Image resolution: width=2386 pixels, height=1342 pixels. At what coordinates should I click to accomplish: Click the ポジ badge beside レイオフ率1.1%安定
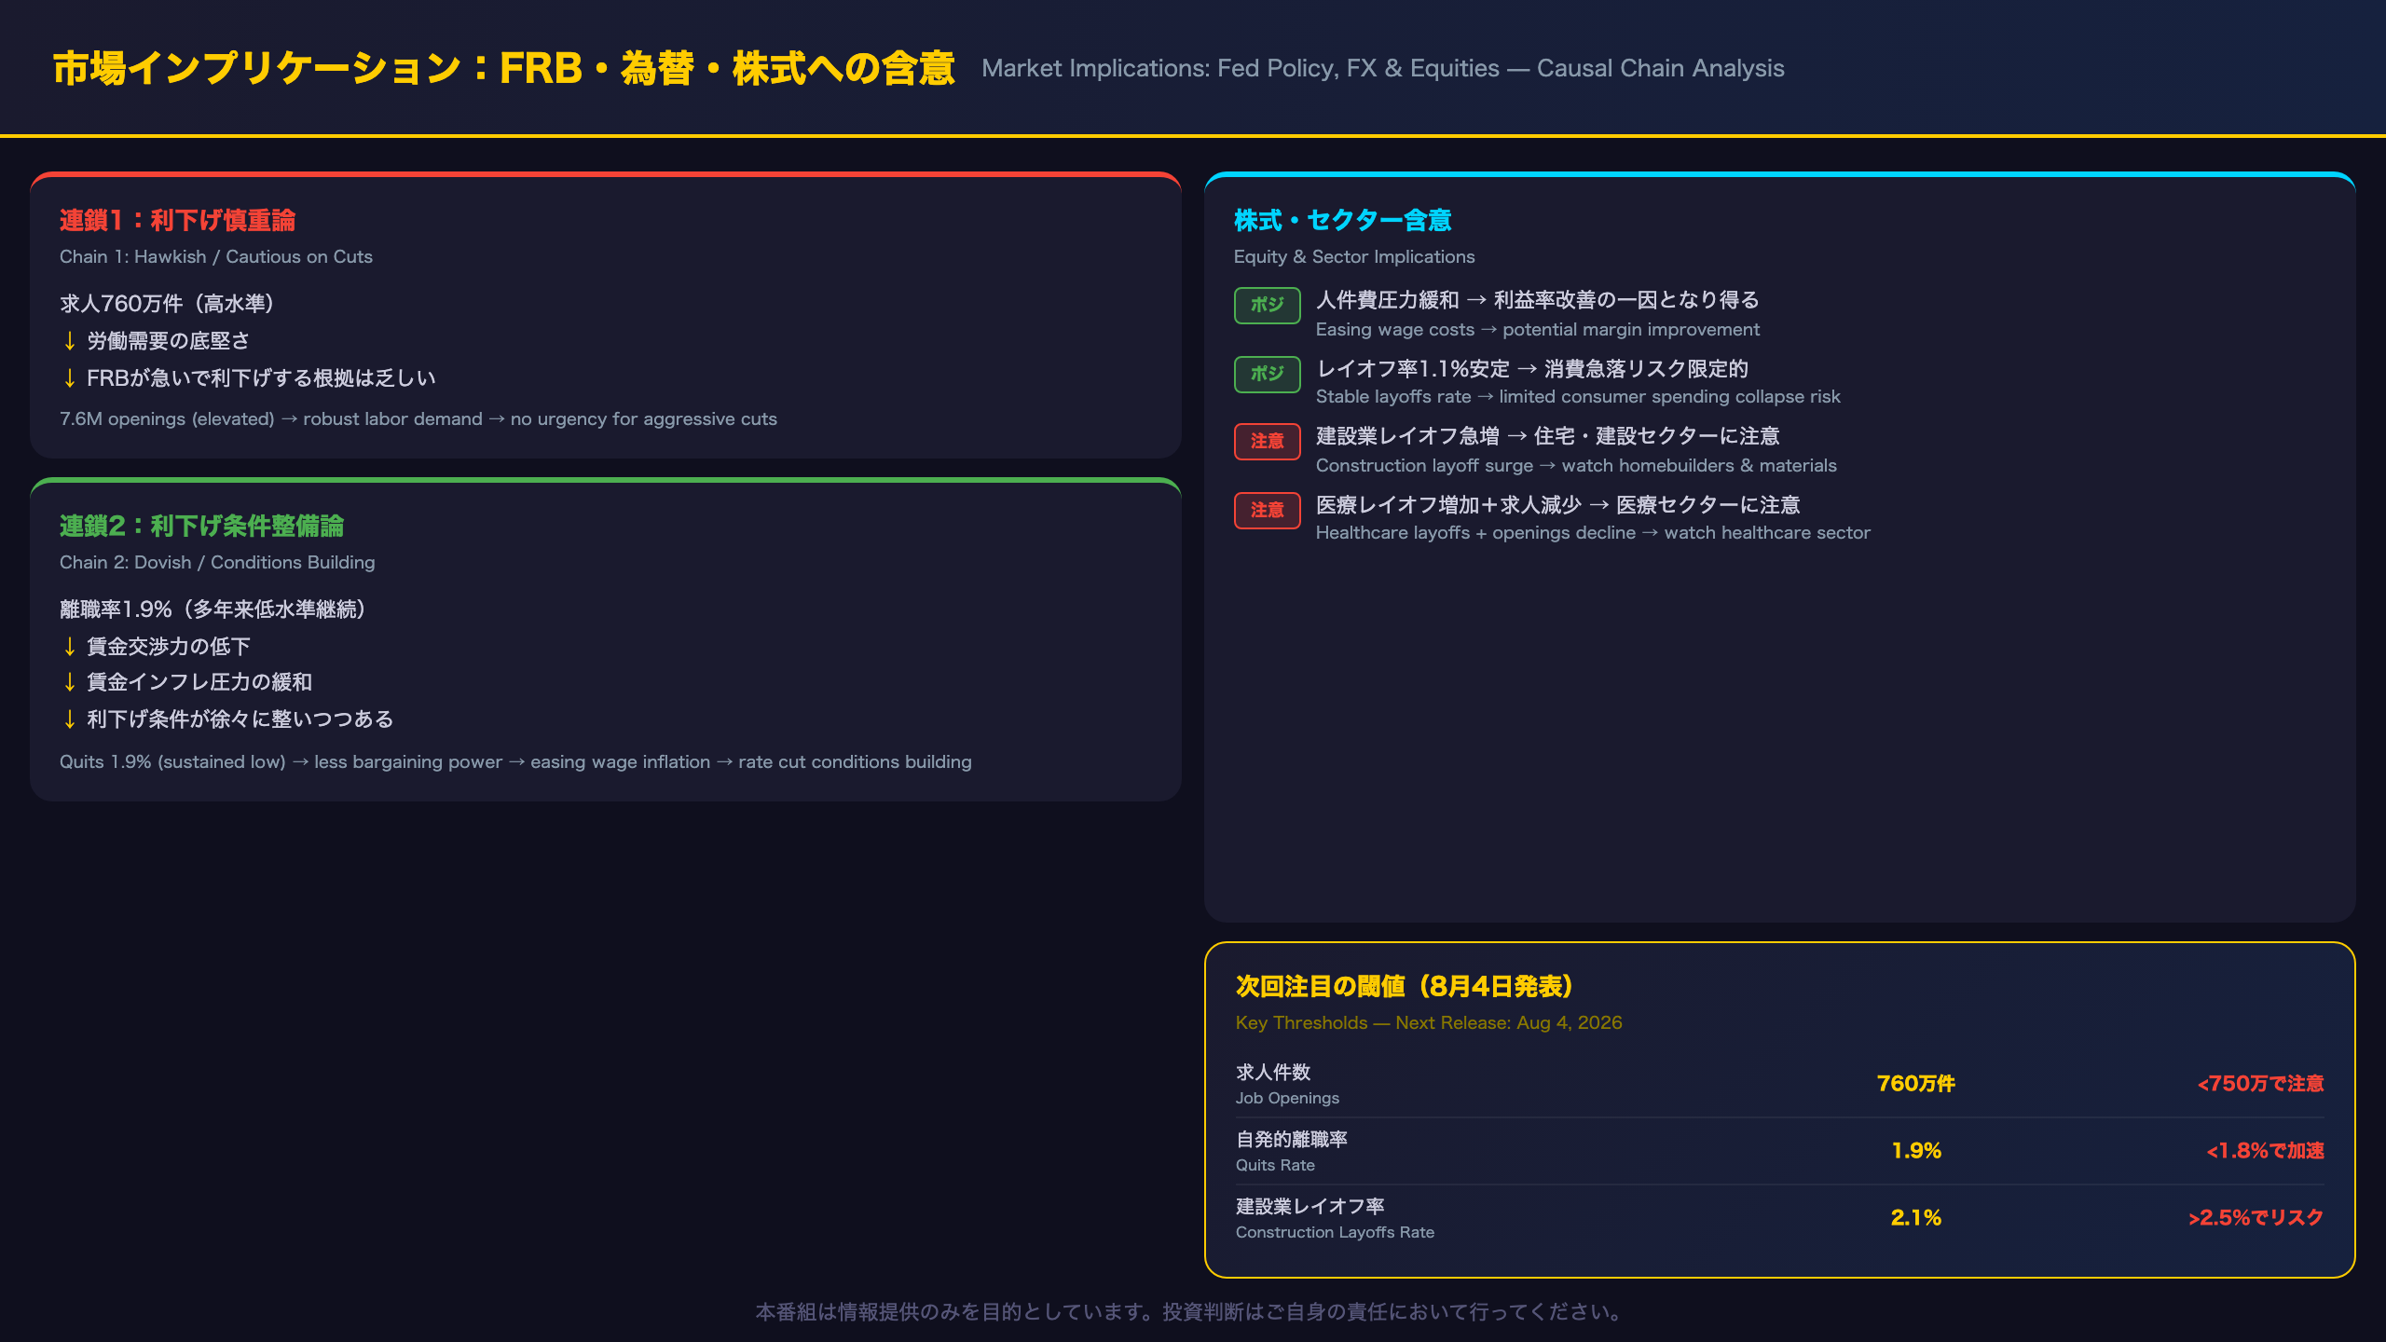tap(1267, 374)
